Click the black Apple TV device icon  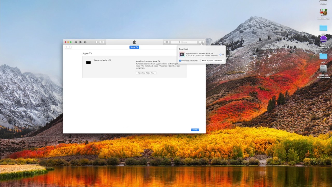[88, 62]
